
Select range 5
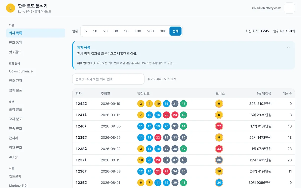(x=86, y=31)
